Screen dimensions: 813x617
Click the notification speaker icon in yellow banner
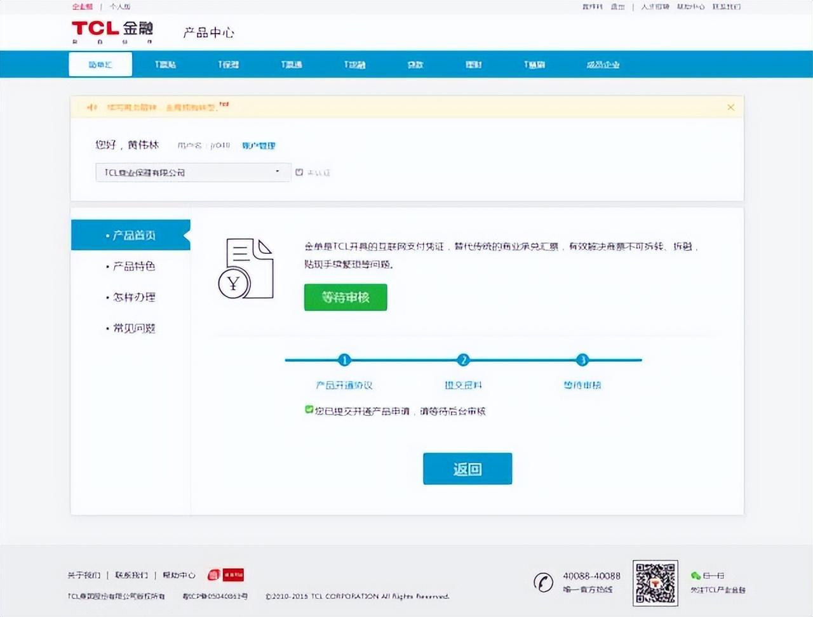[92, 107]
